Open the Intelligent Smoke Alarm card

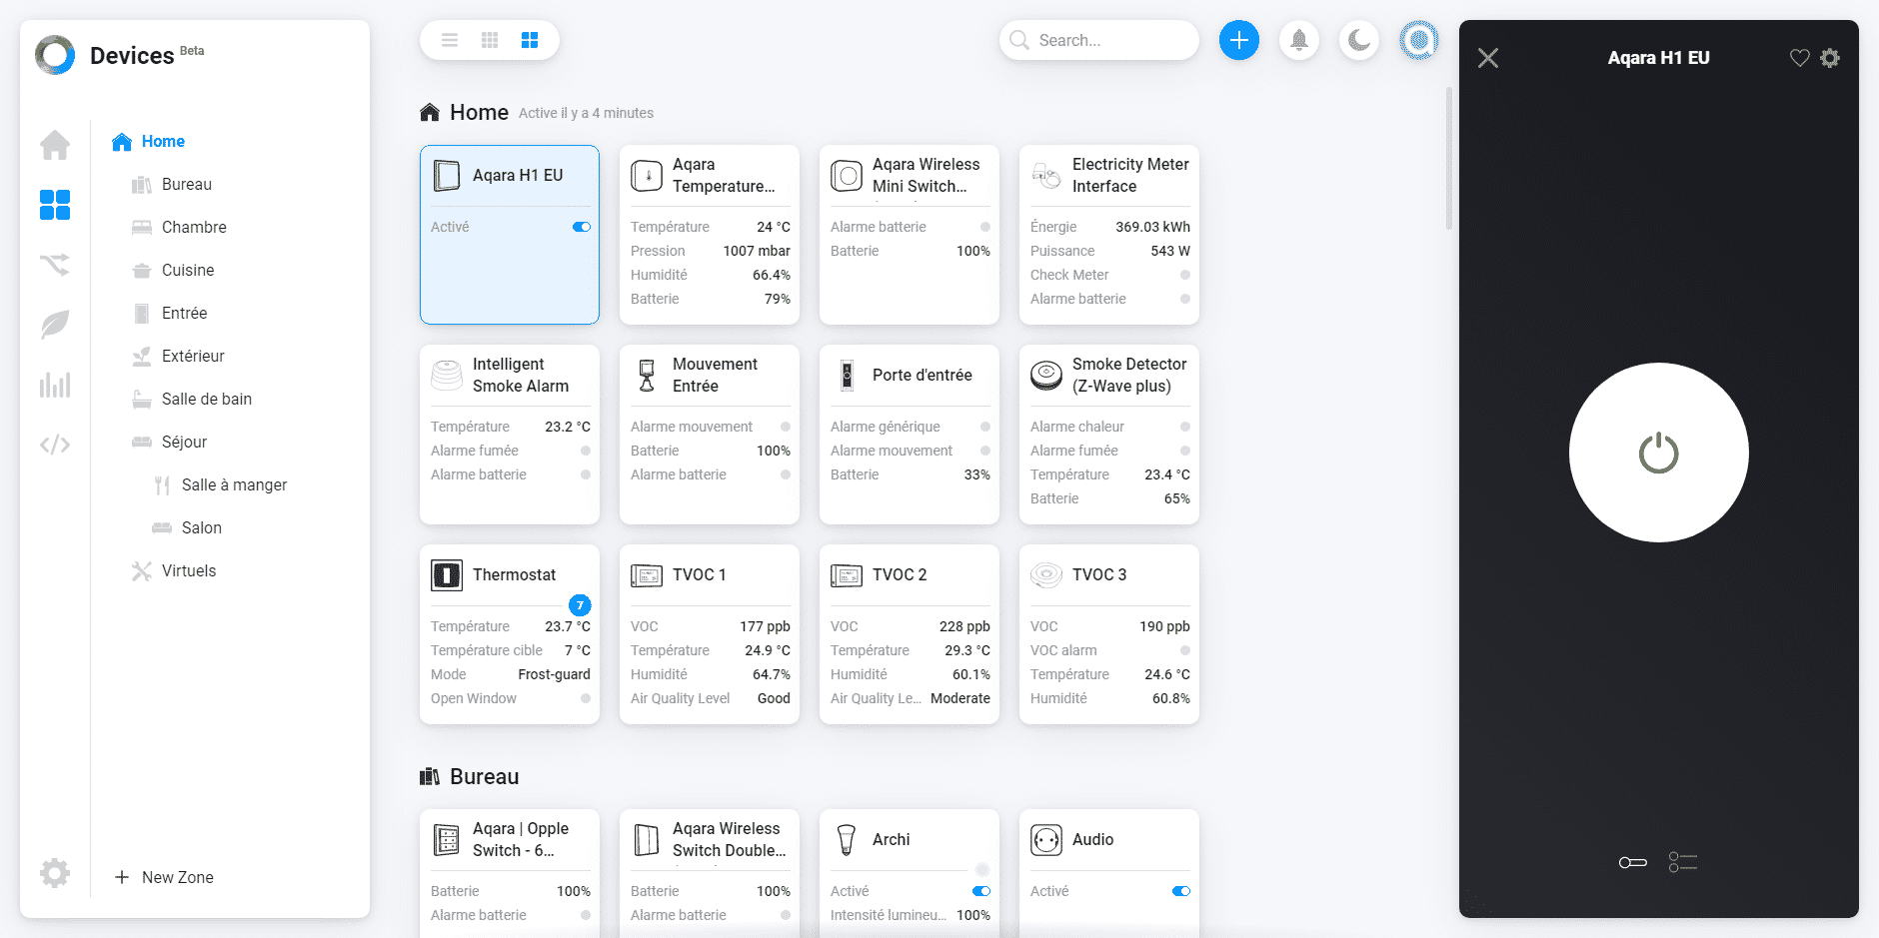pos(510,435)
